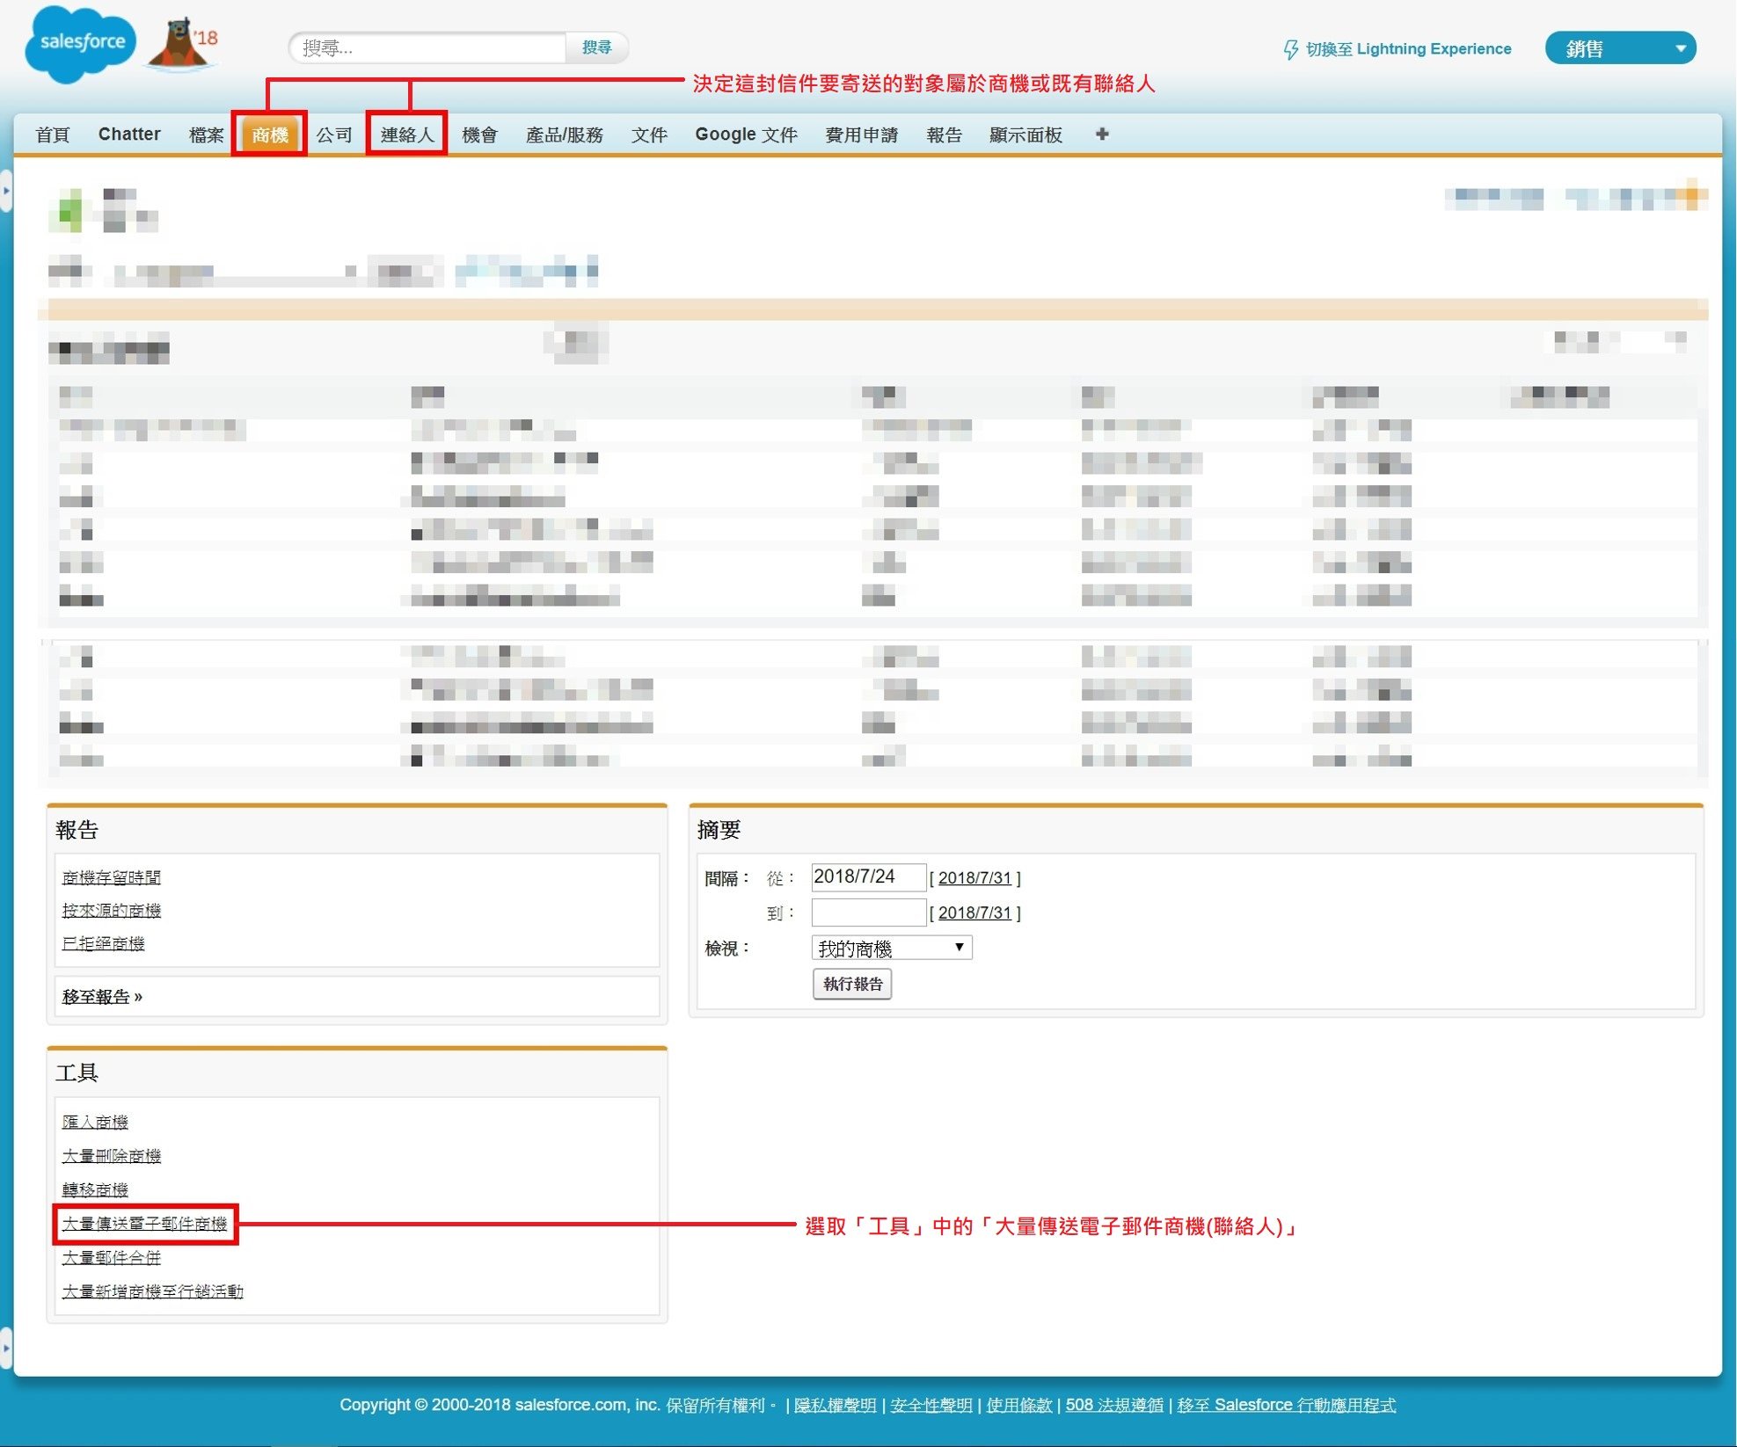
Task: Click inside the 間隔 從 date field
Action: pos(866,876)
